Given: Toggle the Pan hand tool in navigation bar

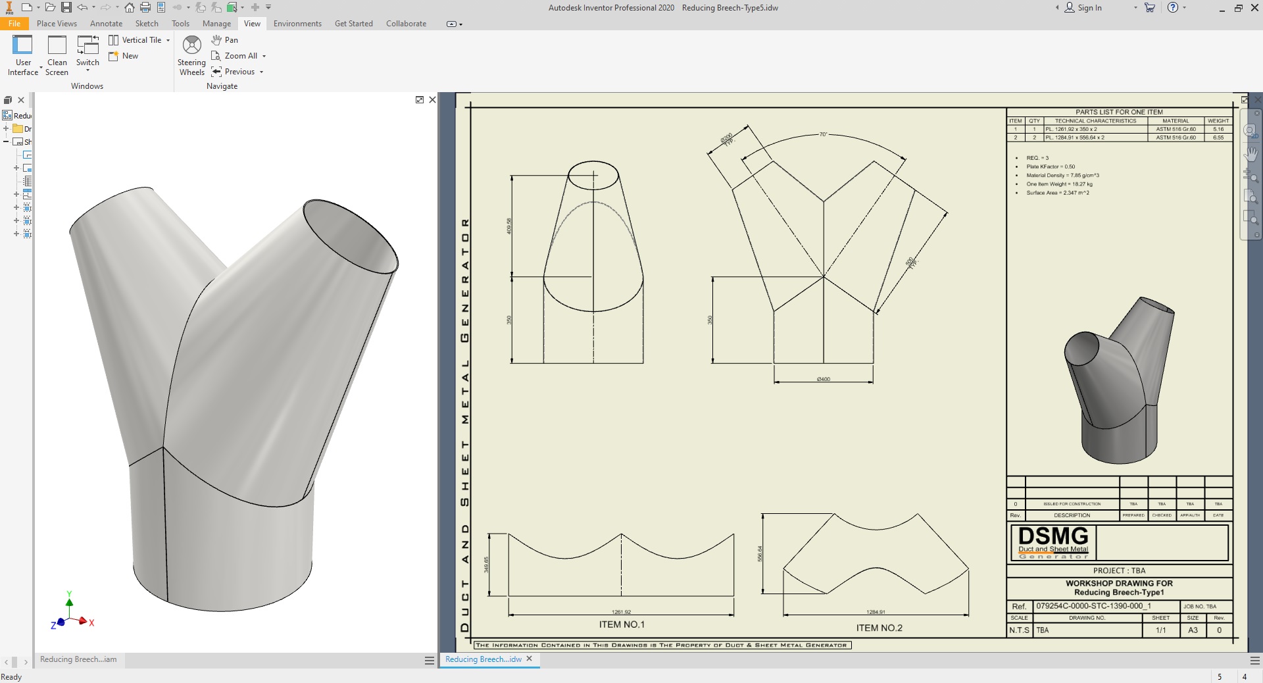Looking at the screenshot, I should tap(1252, 155).
